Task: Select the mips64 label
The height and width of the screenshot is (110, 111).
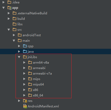Action: click(38, 84)
